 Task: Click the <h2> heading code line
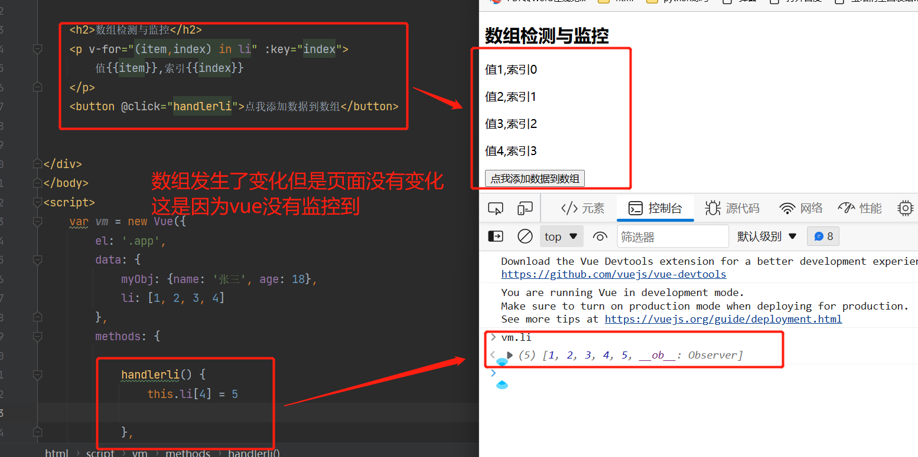136,29
